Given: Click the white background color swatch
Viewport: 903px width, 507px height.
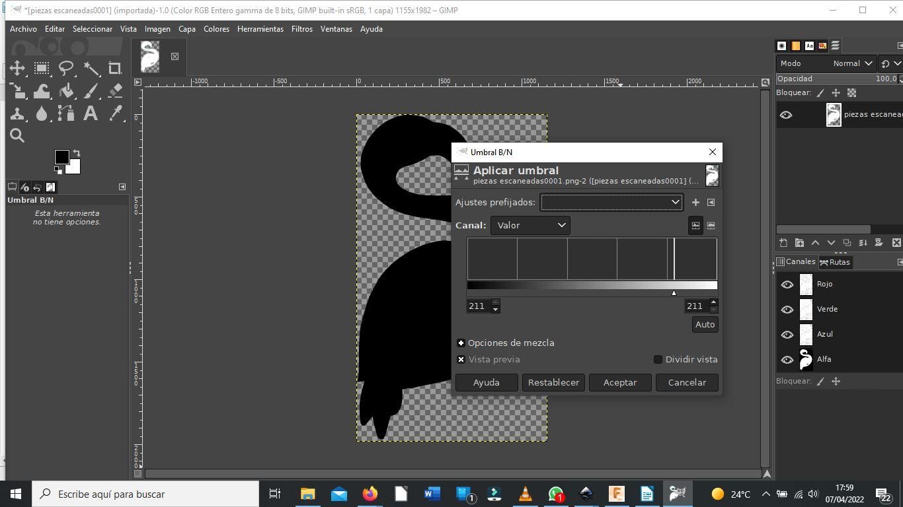Looking at the screenshot, I should pos(75,168).
